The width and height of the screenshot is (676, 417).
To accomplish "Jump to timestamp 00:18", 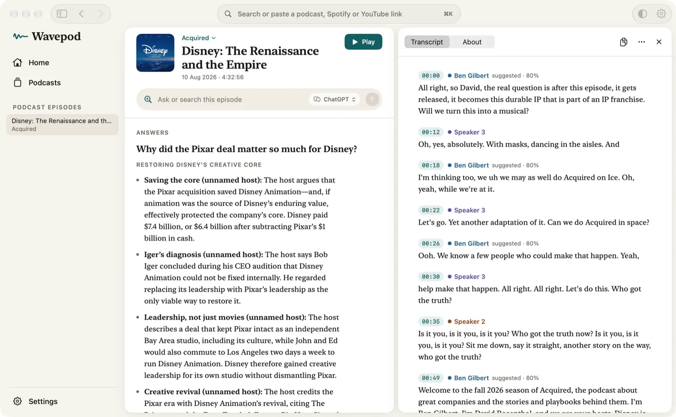I will click(x=431, y=165).
